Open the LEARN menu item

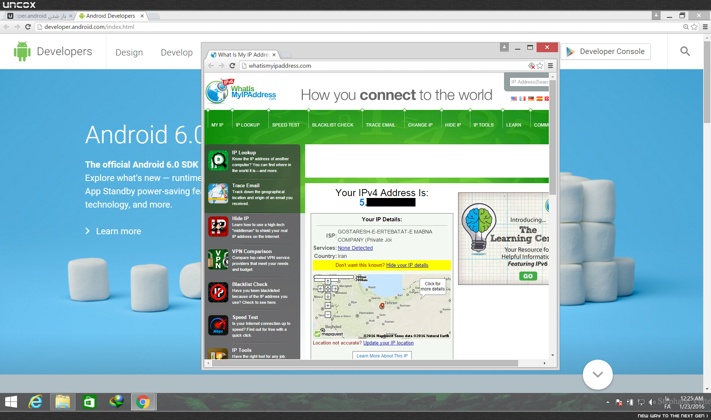(514, 125)
